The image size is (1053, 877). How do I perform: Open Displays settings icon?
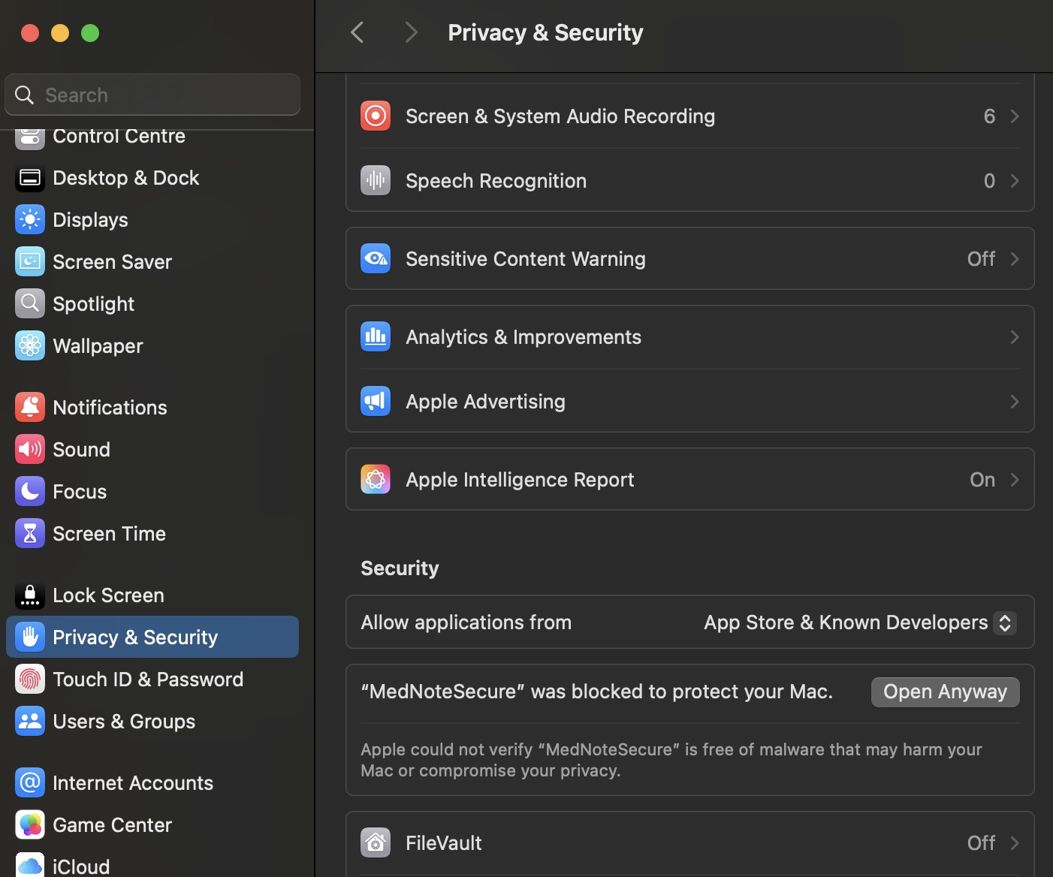[x=30, y=220]
